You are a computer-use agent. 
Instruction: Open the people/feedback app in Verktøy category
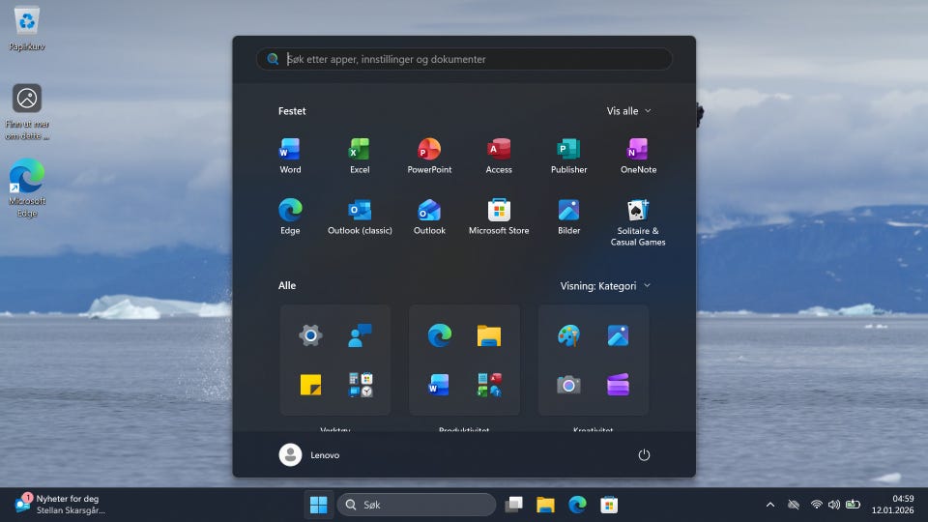(360, 335)
